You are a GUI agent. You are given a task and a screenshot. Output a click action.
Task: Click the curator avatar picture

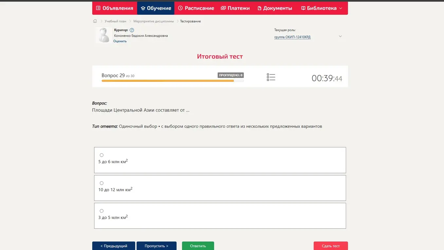click(104, 35)
